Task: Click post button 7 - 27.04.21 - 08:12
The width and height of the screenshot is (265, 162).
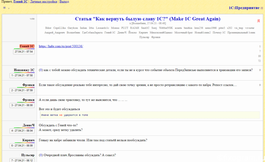Action: pos(22,160)
